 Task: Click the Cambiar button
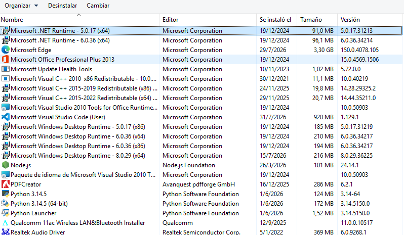(98, 6)
